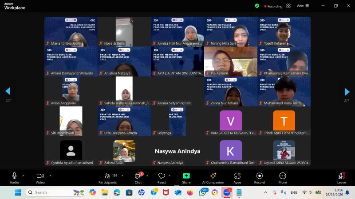Expand video options caret next to Video
This screenshot has height=199, width=355.
pyautogui.click(x=50, y=176)
